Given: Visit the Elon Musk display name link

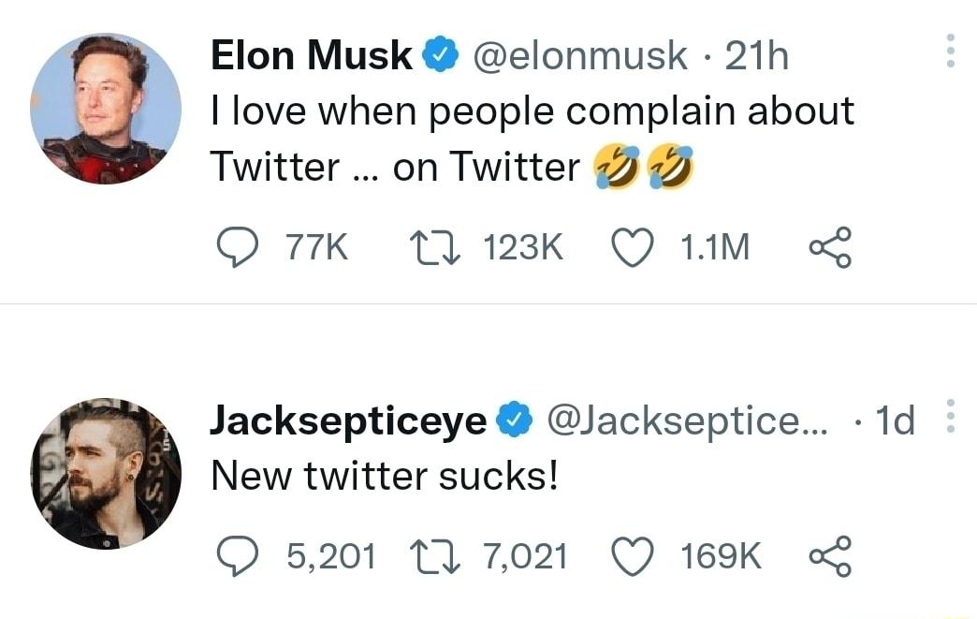Looking at the screenshot, I should pos(312,57).
